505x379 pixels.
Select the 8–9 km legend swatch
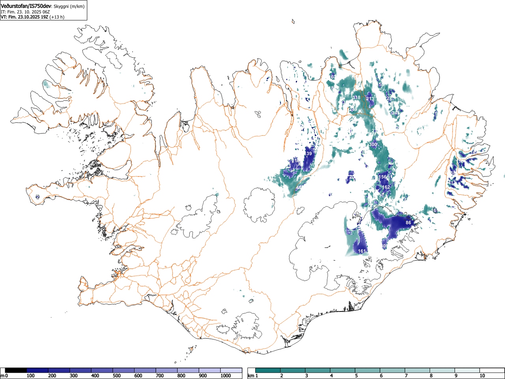pos(442,370)
